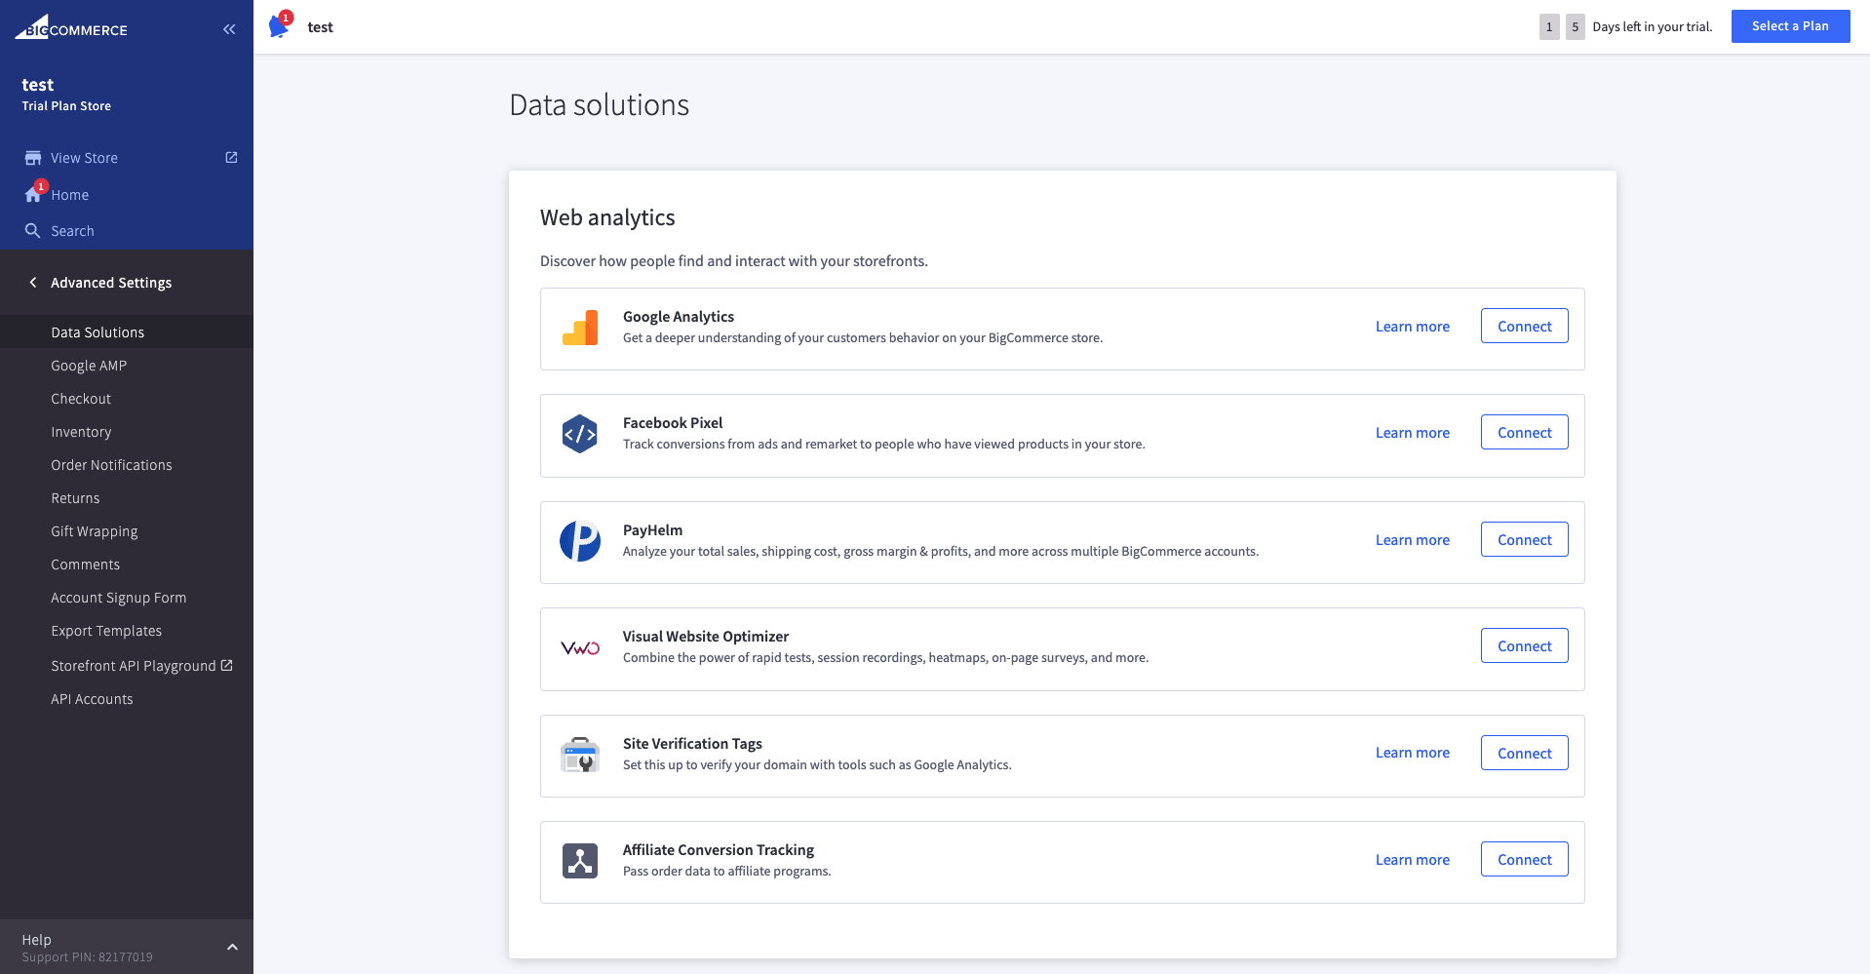Click the View Store storefront icon

point(33,158)
